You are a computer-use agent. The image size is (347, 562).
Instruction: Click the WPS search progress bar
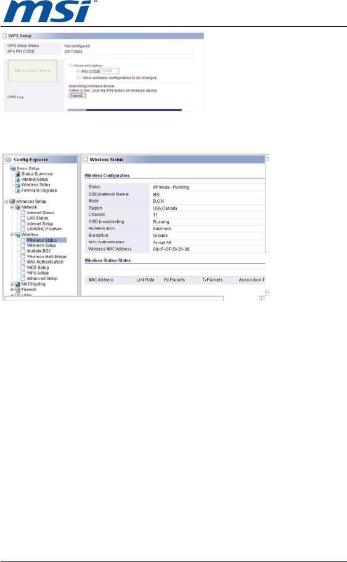(125, 110)
